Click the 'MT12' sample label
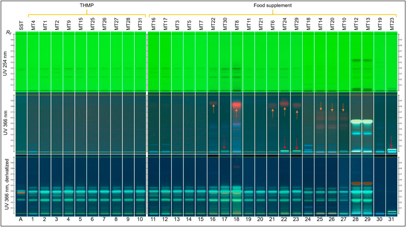Image resolution: width=406 pixels, height=227 pixels. coord(356,24)
